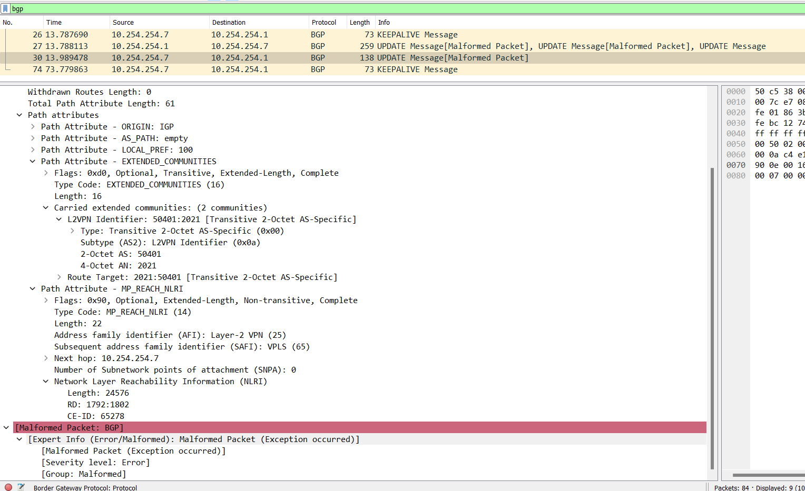Screen dimensions: 805x491
Task: Collapse Carried extended communities node
Action: 46,208
